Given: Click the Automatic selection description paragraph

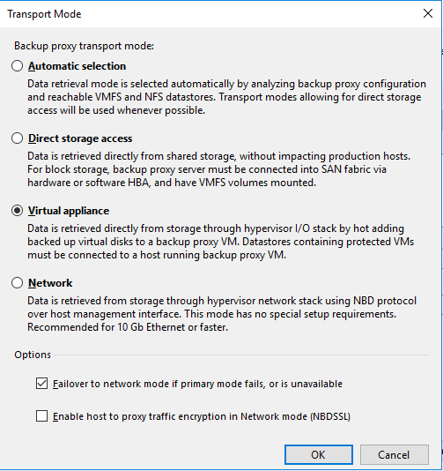Looking at the screenshot, I should pyautogui.click(x=226, y=97).
